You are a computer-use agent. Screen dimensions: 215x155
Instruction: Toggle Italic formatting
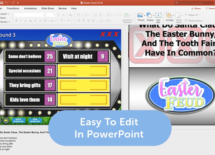(x=21, y=21)
